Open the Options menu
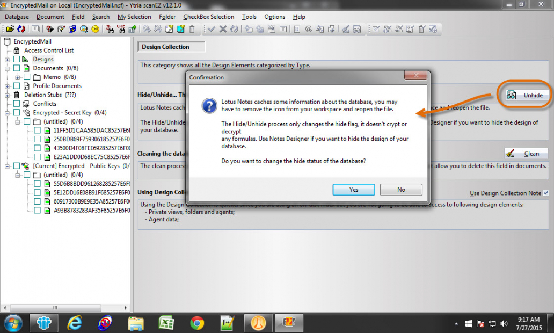This screenshot has height=333, width=554. point(274,17)
